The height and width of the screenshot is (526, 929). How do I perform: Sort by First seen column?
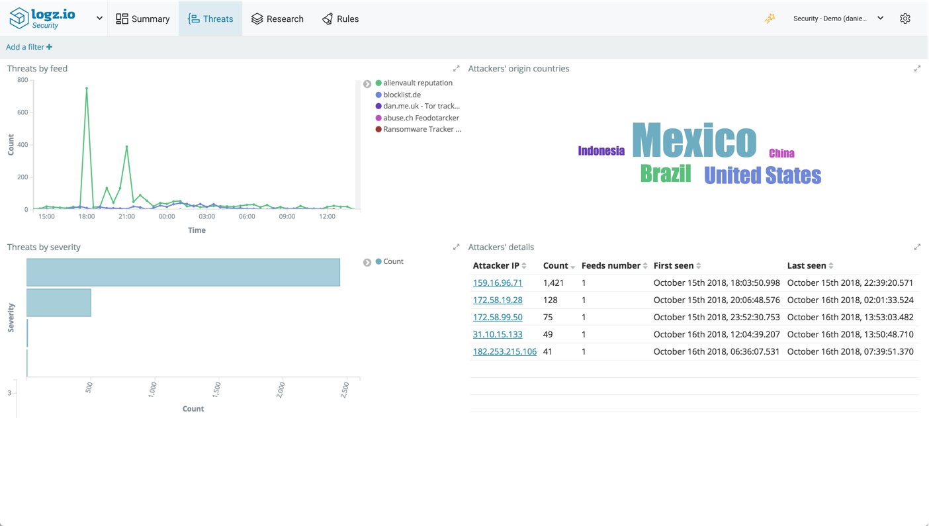677,265
